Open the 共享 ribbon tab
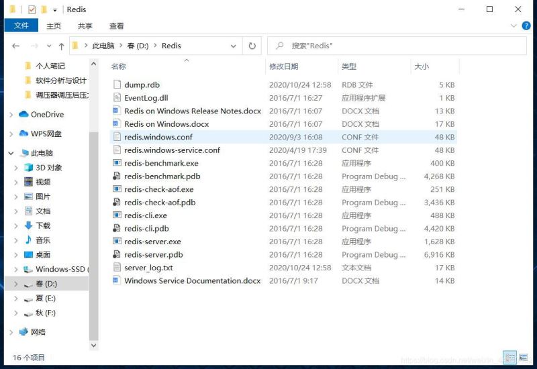Viewport: 537px width, 369px height. click(x=85, y=25)
